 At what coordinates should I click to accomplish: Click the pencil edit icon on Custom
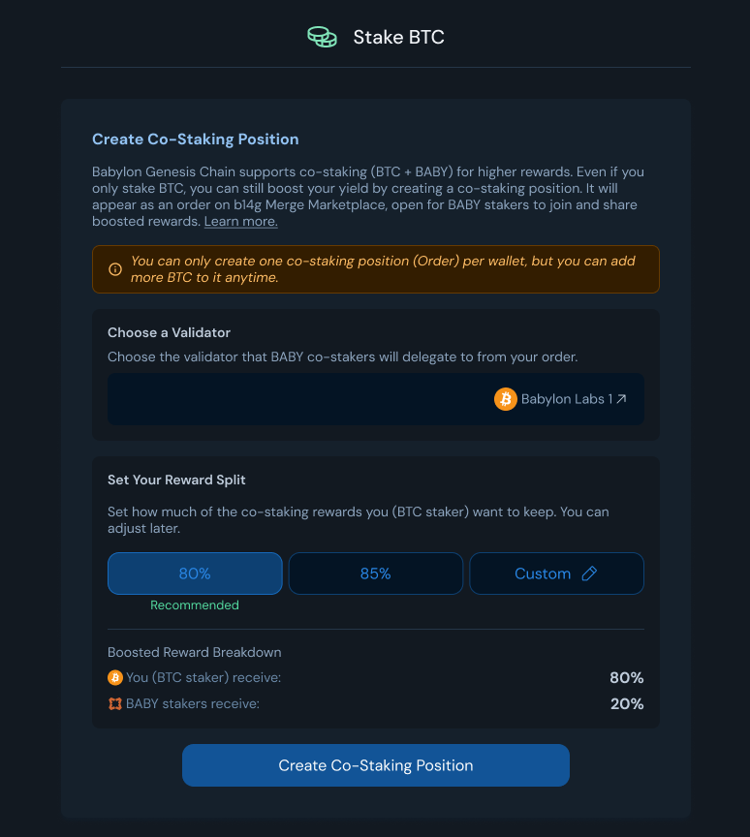589,573
